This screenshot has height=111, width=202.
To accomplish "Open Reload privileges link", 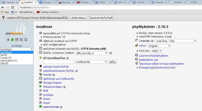I will 53,87.
